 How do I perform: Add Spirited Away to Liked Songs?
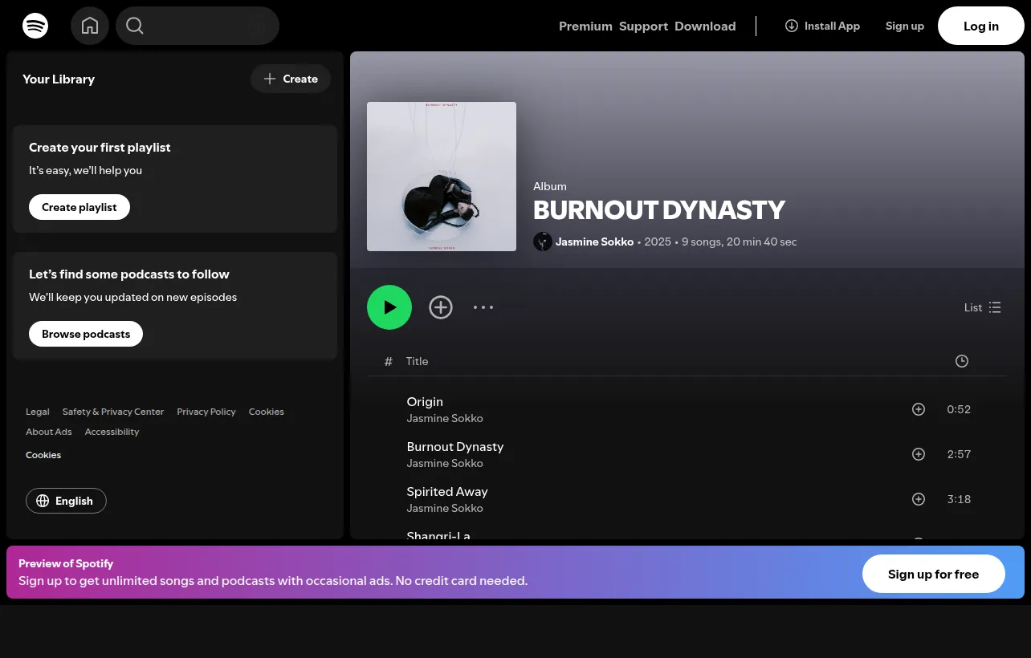[919, 499]
